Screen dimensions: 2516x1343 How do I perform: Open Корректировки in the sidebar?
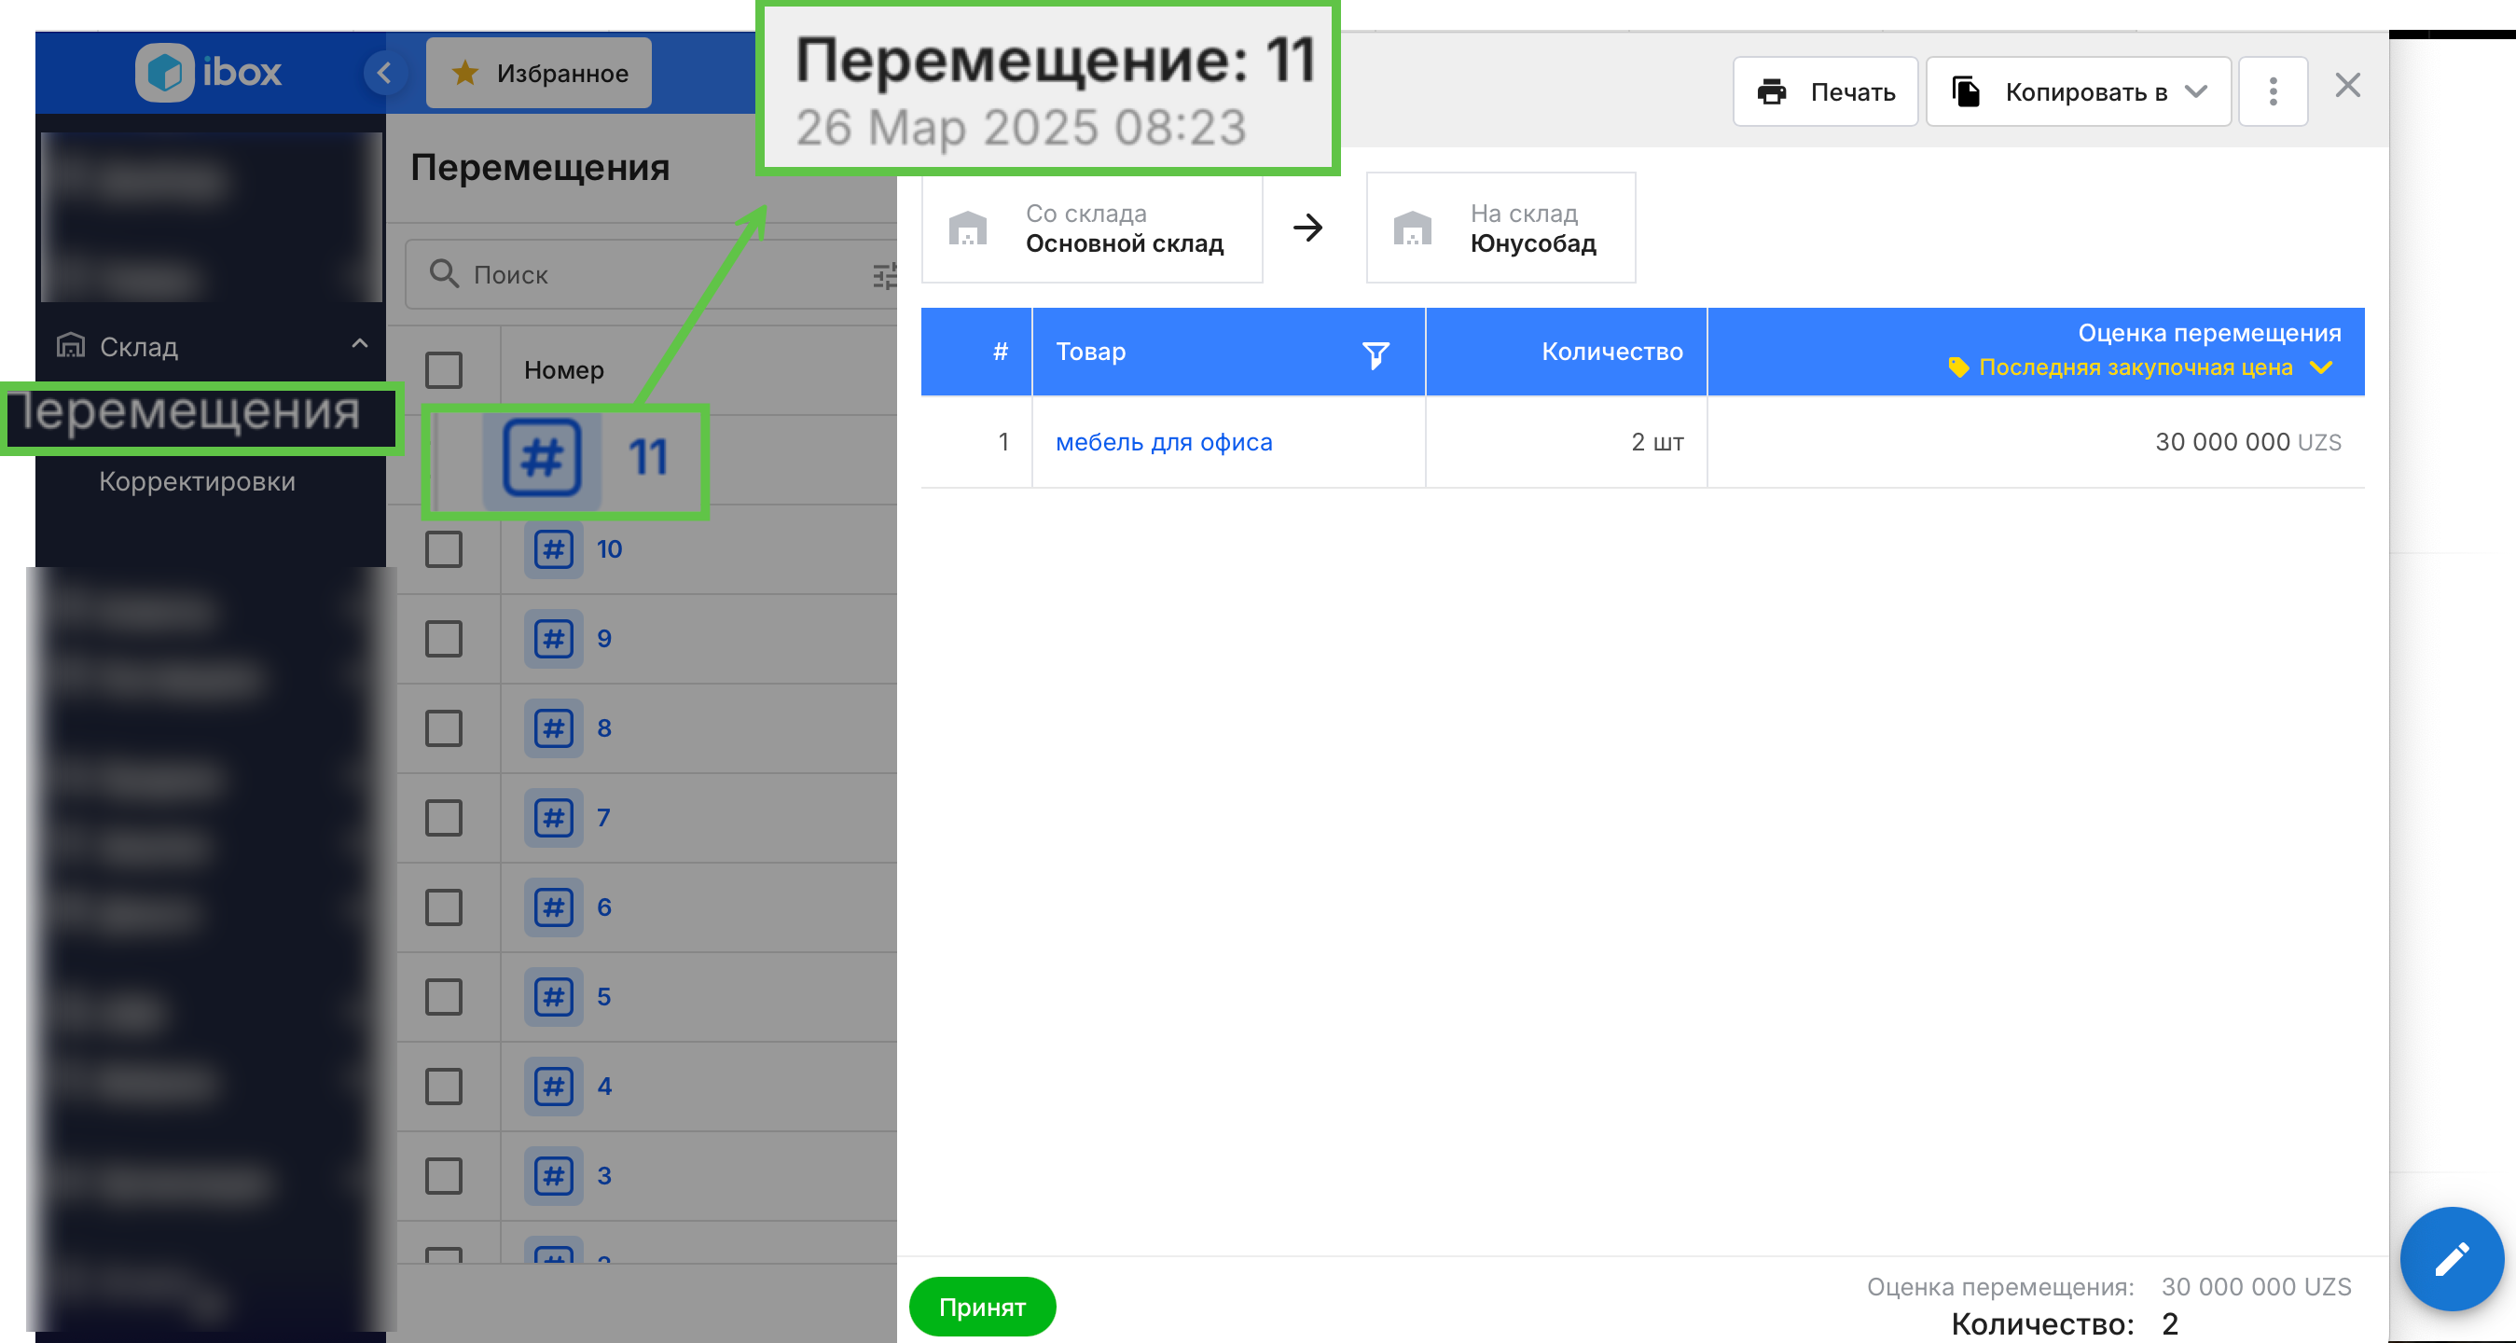pos(197,481)
